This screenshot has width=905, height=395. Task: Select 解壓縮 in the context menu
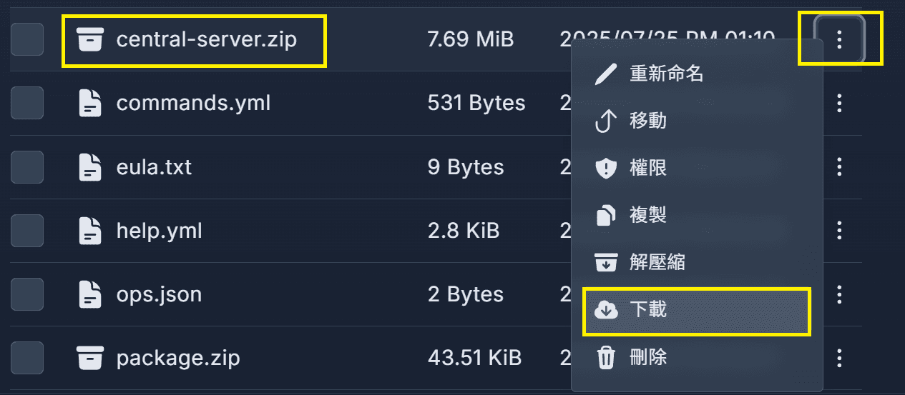pyautogui.click(x=698, y=262)
